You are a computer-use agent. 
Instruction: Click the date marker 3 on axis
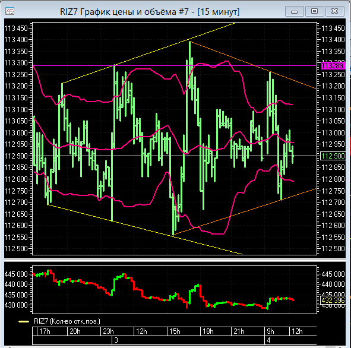tap(116, 340)
